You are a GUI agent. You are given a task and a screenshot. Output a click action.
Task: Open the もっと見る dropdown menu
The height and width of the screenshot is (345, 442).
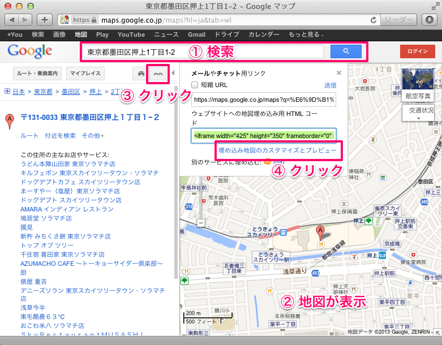point(306,34)
